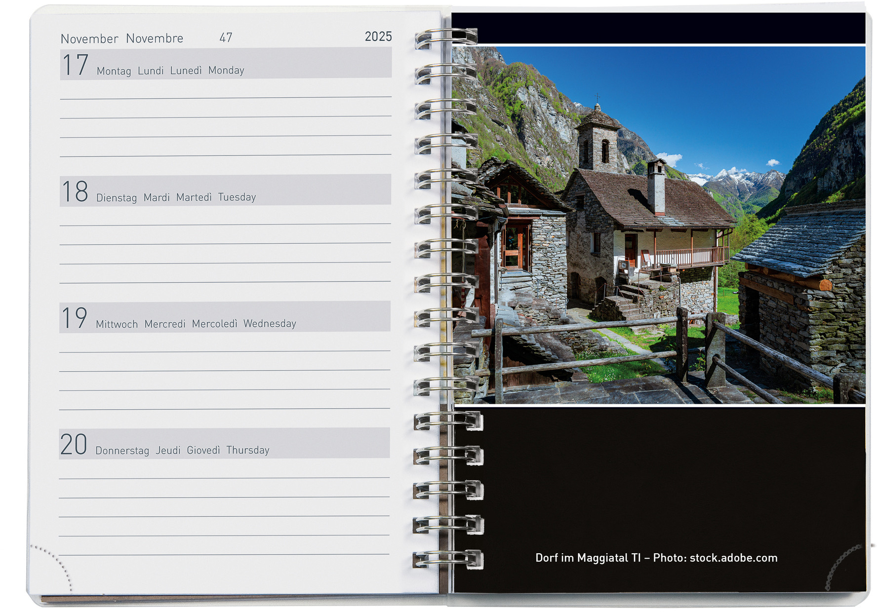Click week number 47 in the header
The image size is (878, 612).
tap(226, 38)
